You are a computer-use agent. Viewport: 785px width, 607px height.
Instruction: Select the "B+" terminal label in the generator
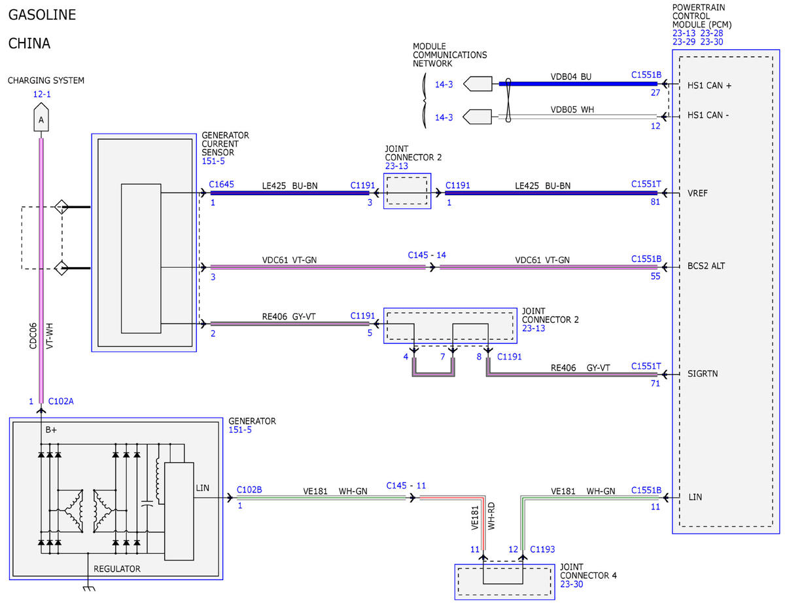click(51, 430)
